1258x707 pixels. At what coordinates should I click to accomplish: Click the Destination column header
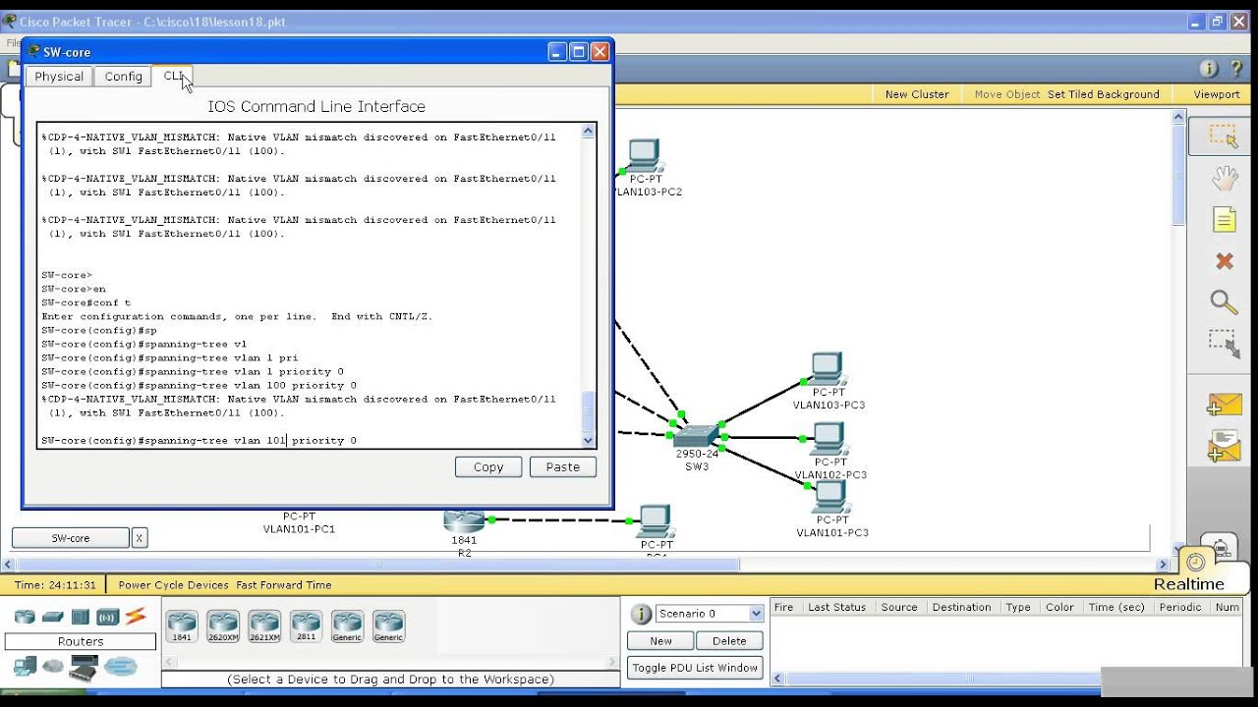962,607
